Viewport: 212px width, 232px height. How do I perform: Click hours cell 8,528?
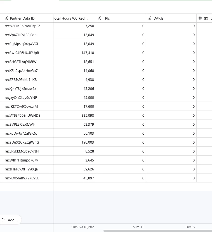point(74,151)
